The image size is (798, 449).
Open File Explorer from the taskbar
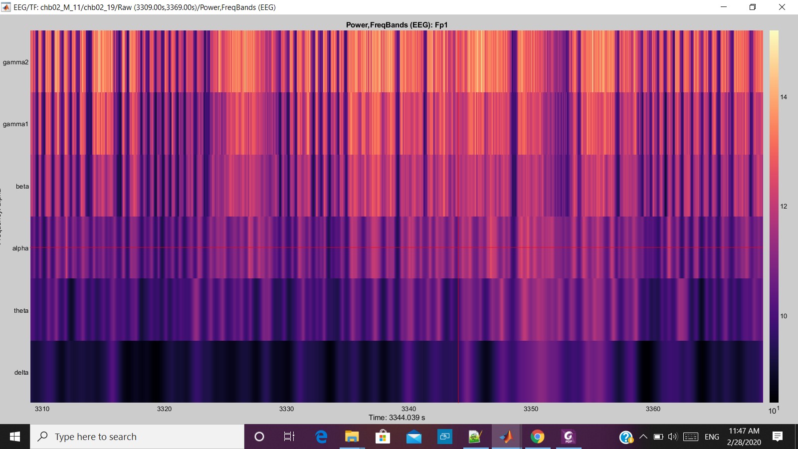click(352, 437)
